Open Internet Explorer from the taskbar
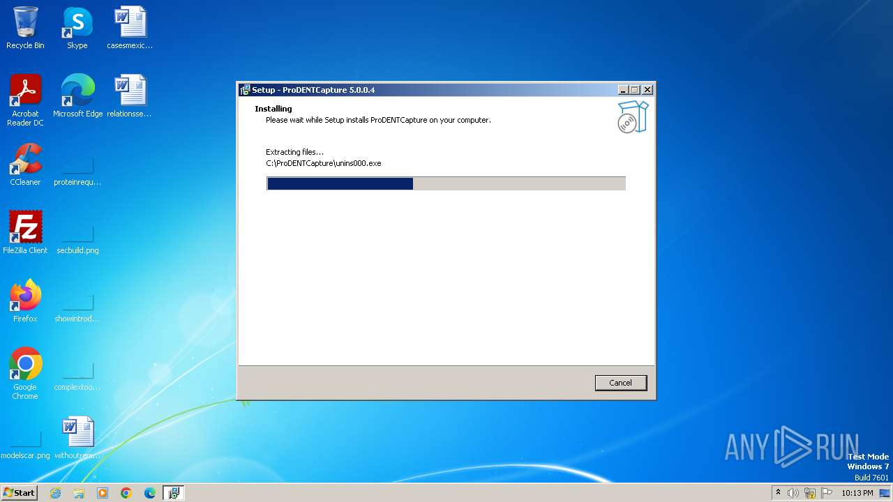Viewport: 893px width, 502px height. [55, 493]
